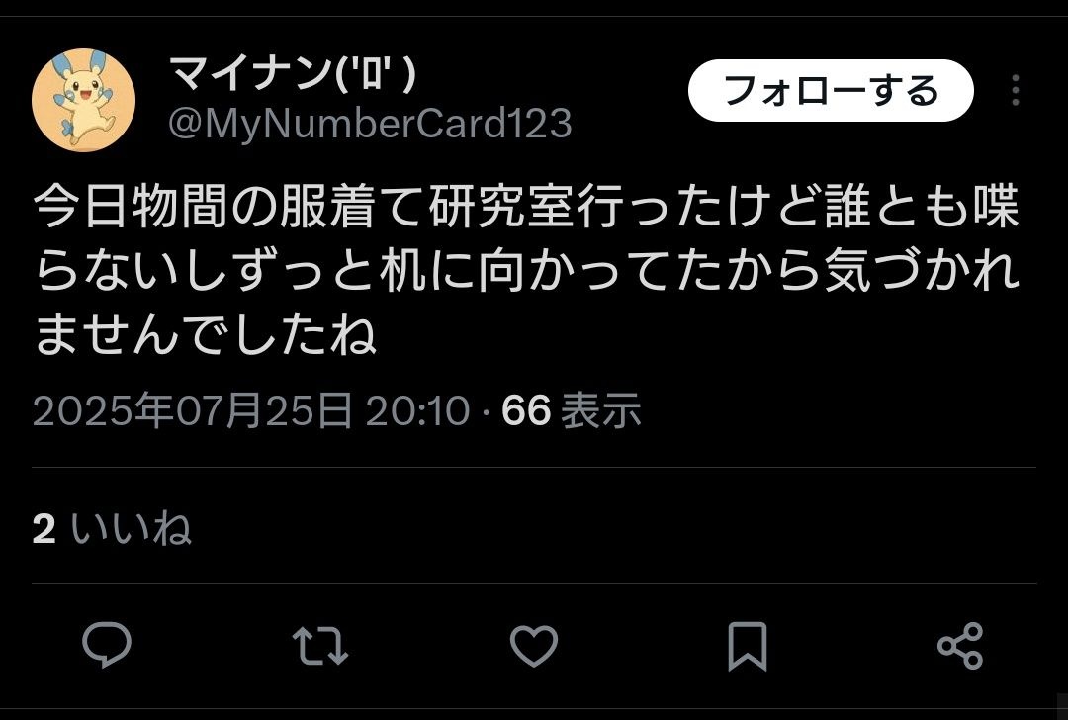This screenshot has height=720, width=1068.
Task: Repost this tweet using the retweet arrows
Action: tap(320, 645)
